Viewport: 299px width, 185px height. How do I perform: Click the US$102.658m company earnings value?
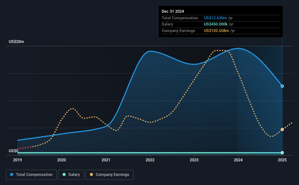(x=216, y=31)
